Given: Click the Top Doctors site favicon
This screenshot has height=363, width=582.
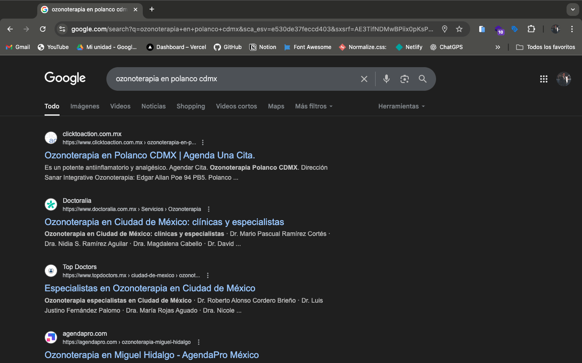Looking at the screenshot, I should click(x=51, y=271).
